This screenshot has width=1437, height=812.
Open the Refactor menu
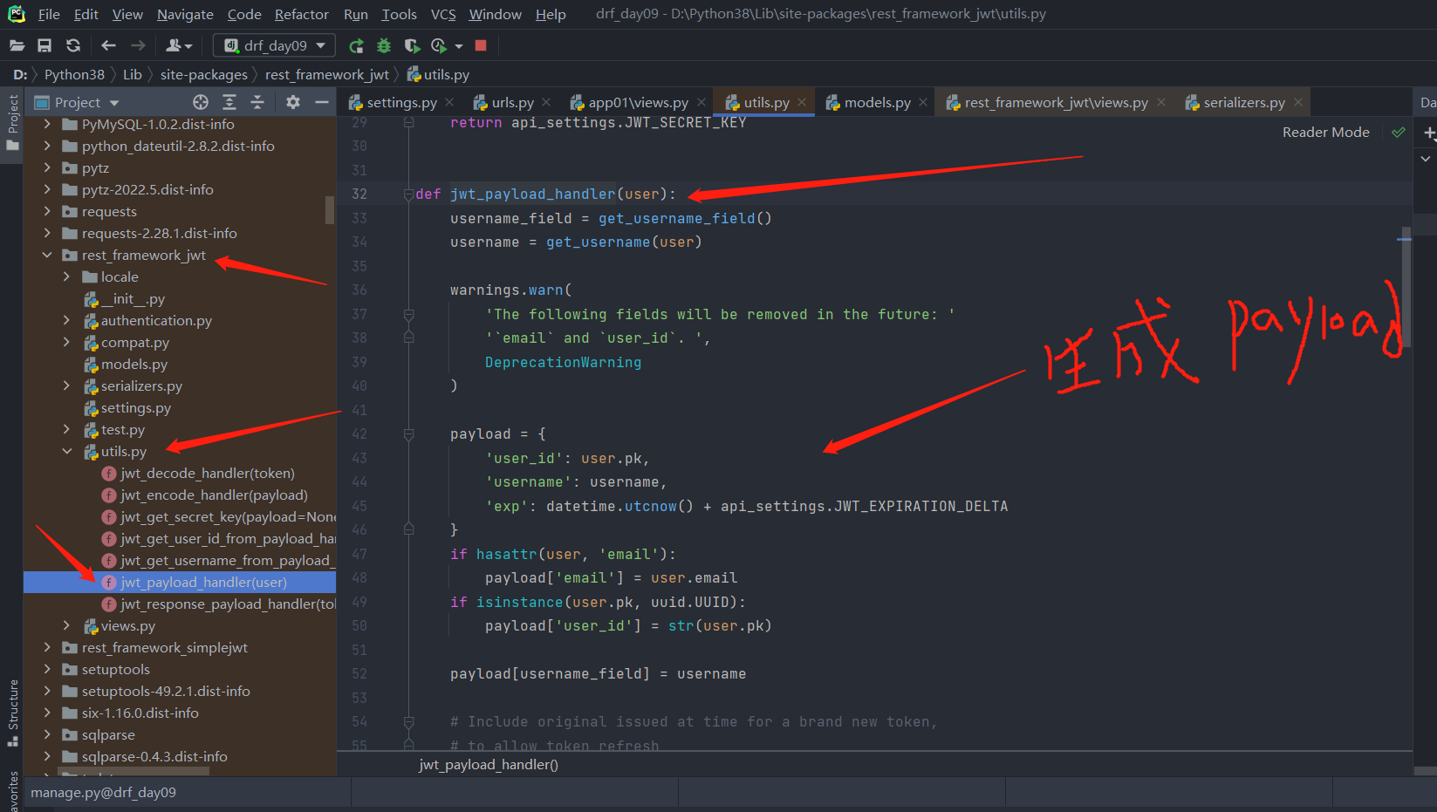click(x=302, y=14)
